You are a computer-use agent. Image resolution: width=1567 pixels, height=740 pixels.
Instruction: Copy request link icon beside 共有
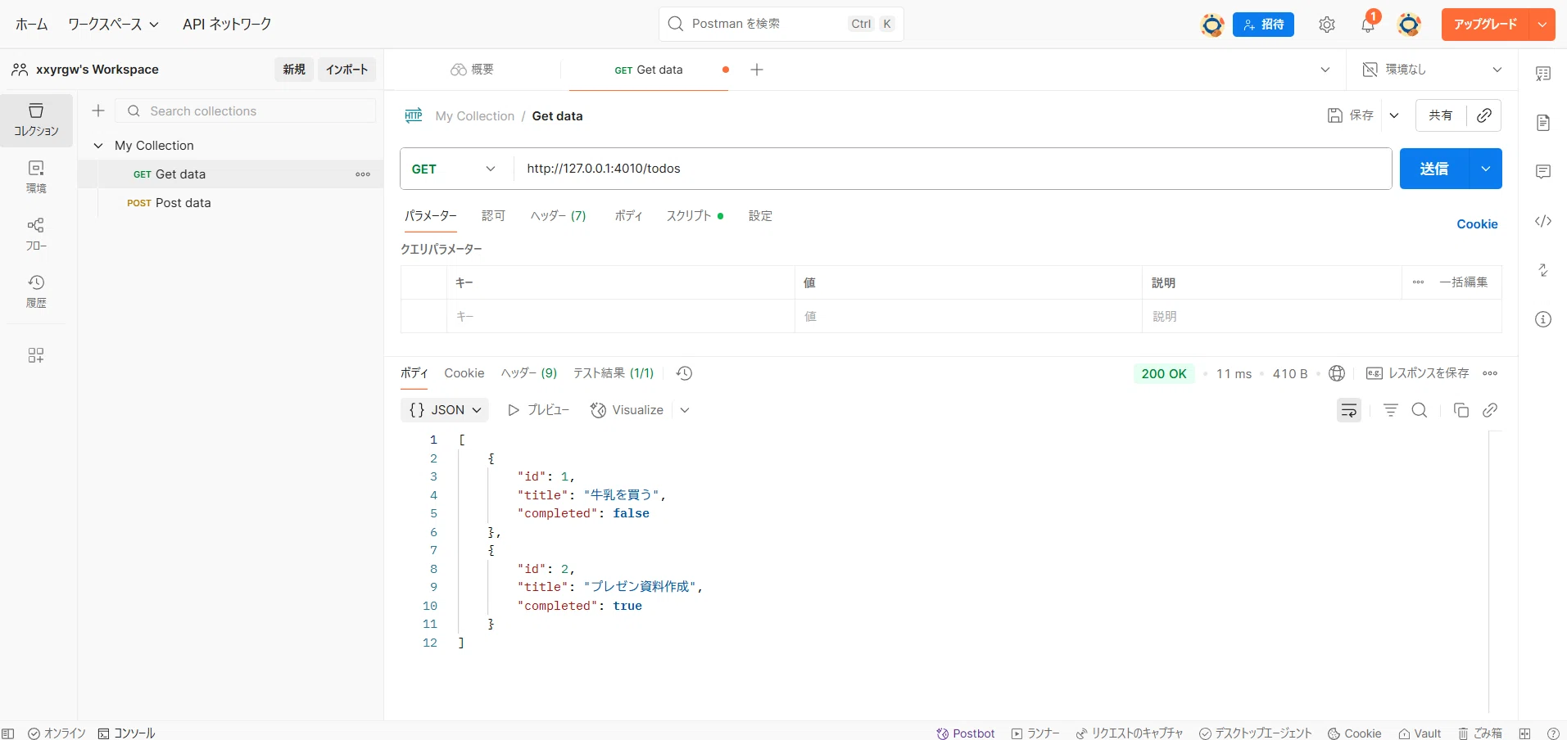tap(1483, 115)
